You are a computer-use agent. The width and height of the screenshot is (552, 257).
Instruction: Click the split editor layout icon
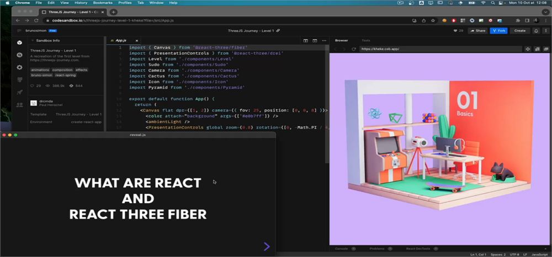[x=306, y=41]
